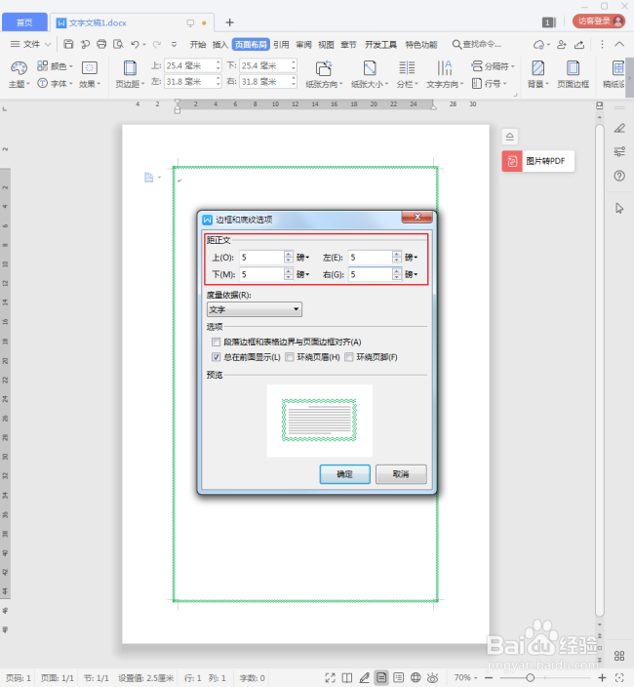Click the pencil edit icon in right sidebar
Viewport: 634px width, 687px height.
click(619, 128)
